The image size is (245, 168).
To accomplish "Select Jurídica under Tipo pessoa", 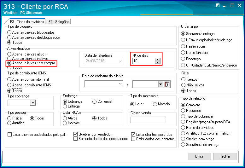I will 16,123.
